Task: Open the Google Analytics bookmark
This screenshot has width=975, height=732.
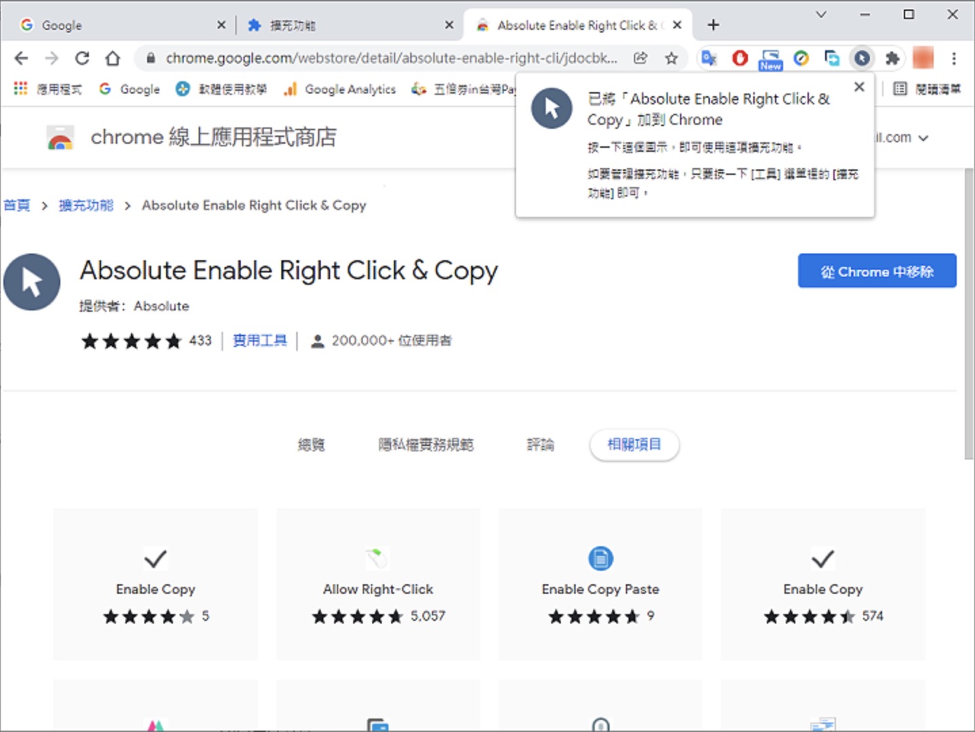Action: 340,89
